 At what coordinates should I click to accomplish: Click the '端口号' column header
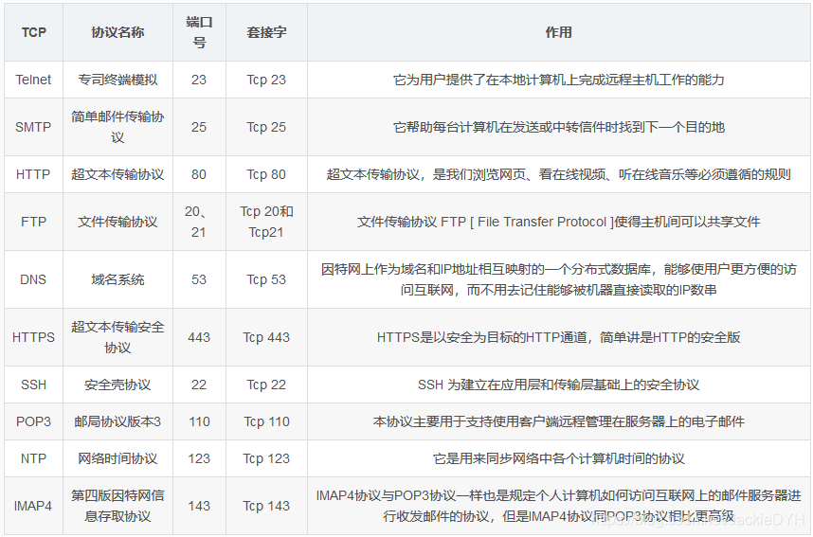click(199, 32)
